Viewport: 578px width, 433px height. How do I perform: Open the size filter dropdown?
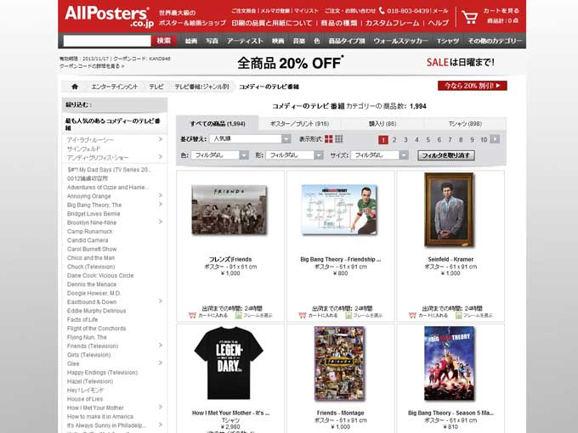pyautogui.click(x=379, y=155)
